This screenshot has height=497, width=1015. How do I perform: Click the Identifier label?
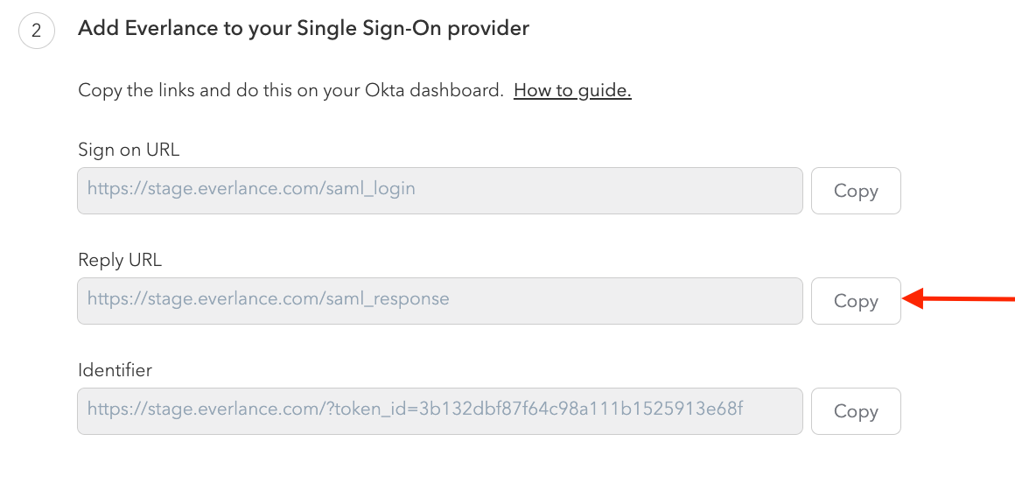coord(115,370)
